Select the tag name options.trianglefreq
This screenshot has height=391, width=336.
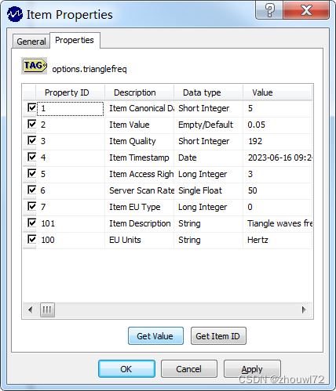(89, 69)
